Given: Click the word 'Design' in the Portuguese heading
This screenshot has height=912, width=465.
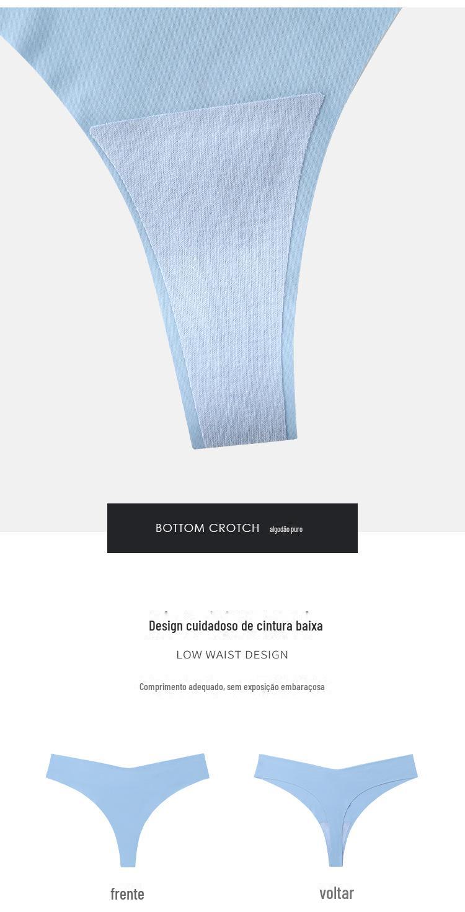Looking at the screenshot, I should coord(166,626).
